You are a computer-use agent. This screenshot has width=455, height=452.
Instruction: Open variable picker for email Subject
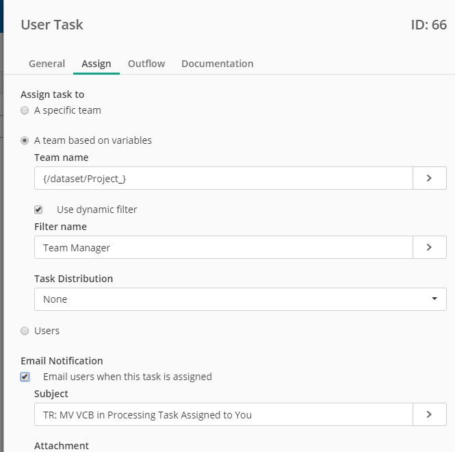429,414
